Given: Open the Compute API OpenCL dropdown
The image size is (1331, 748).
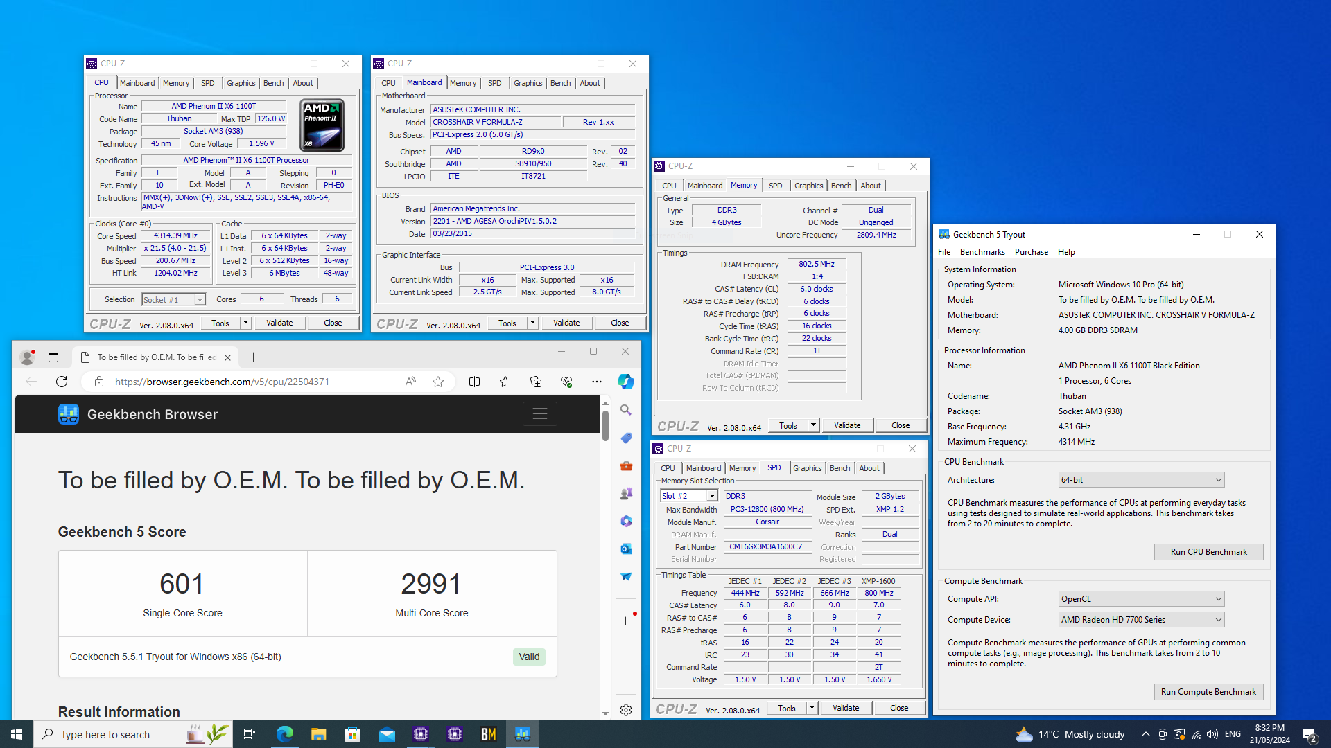Looking at the screenshot, I should pos(1141,599).
